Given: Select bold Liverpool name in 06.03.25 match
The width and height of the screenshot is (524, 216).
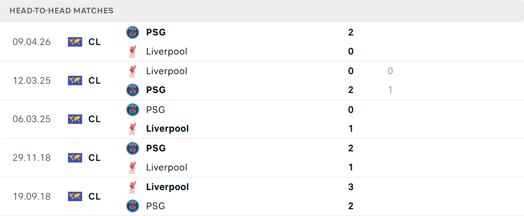Looking at the screenshot, I should pos(167,128).
